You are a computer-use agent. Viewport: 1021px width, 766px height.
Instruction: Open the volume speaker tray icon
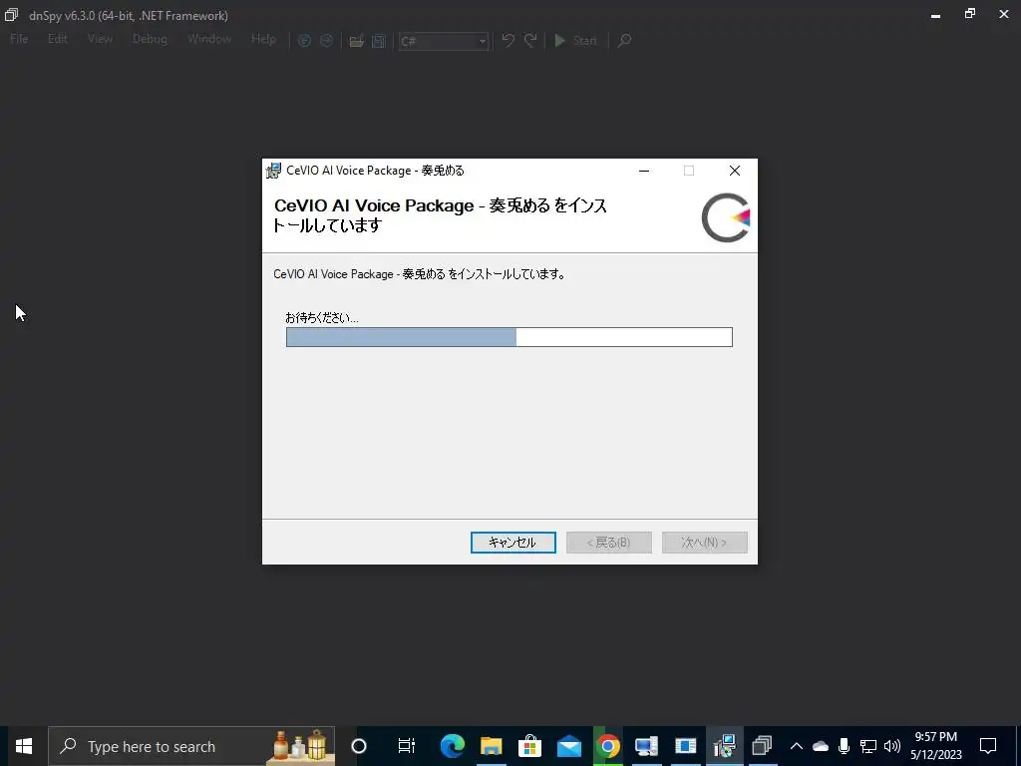pyautogui.click(x=892, y=746)
